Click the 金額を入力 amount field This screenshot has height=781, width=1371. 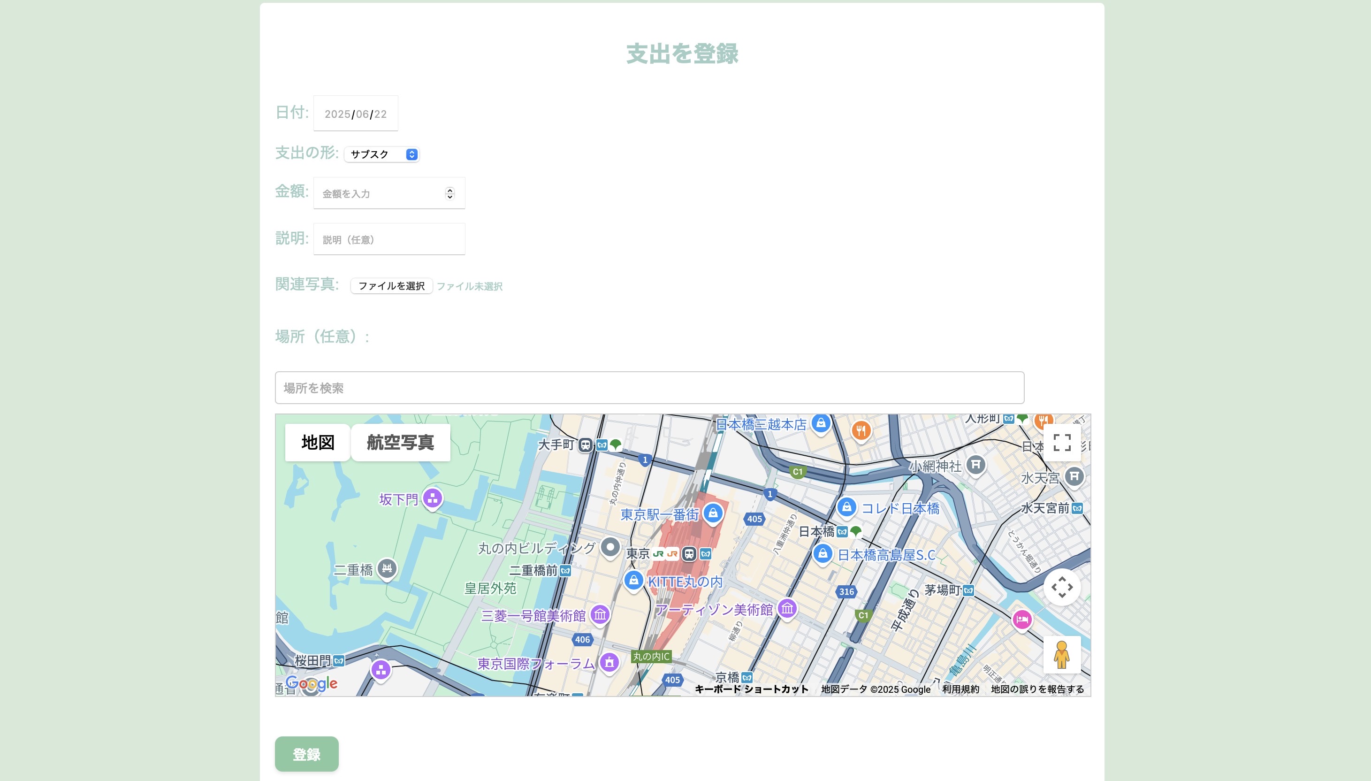point(389,193)
